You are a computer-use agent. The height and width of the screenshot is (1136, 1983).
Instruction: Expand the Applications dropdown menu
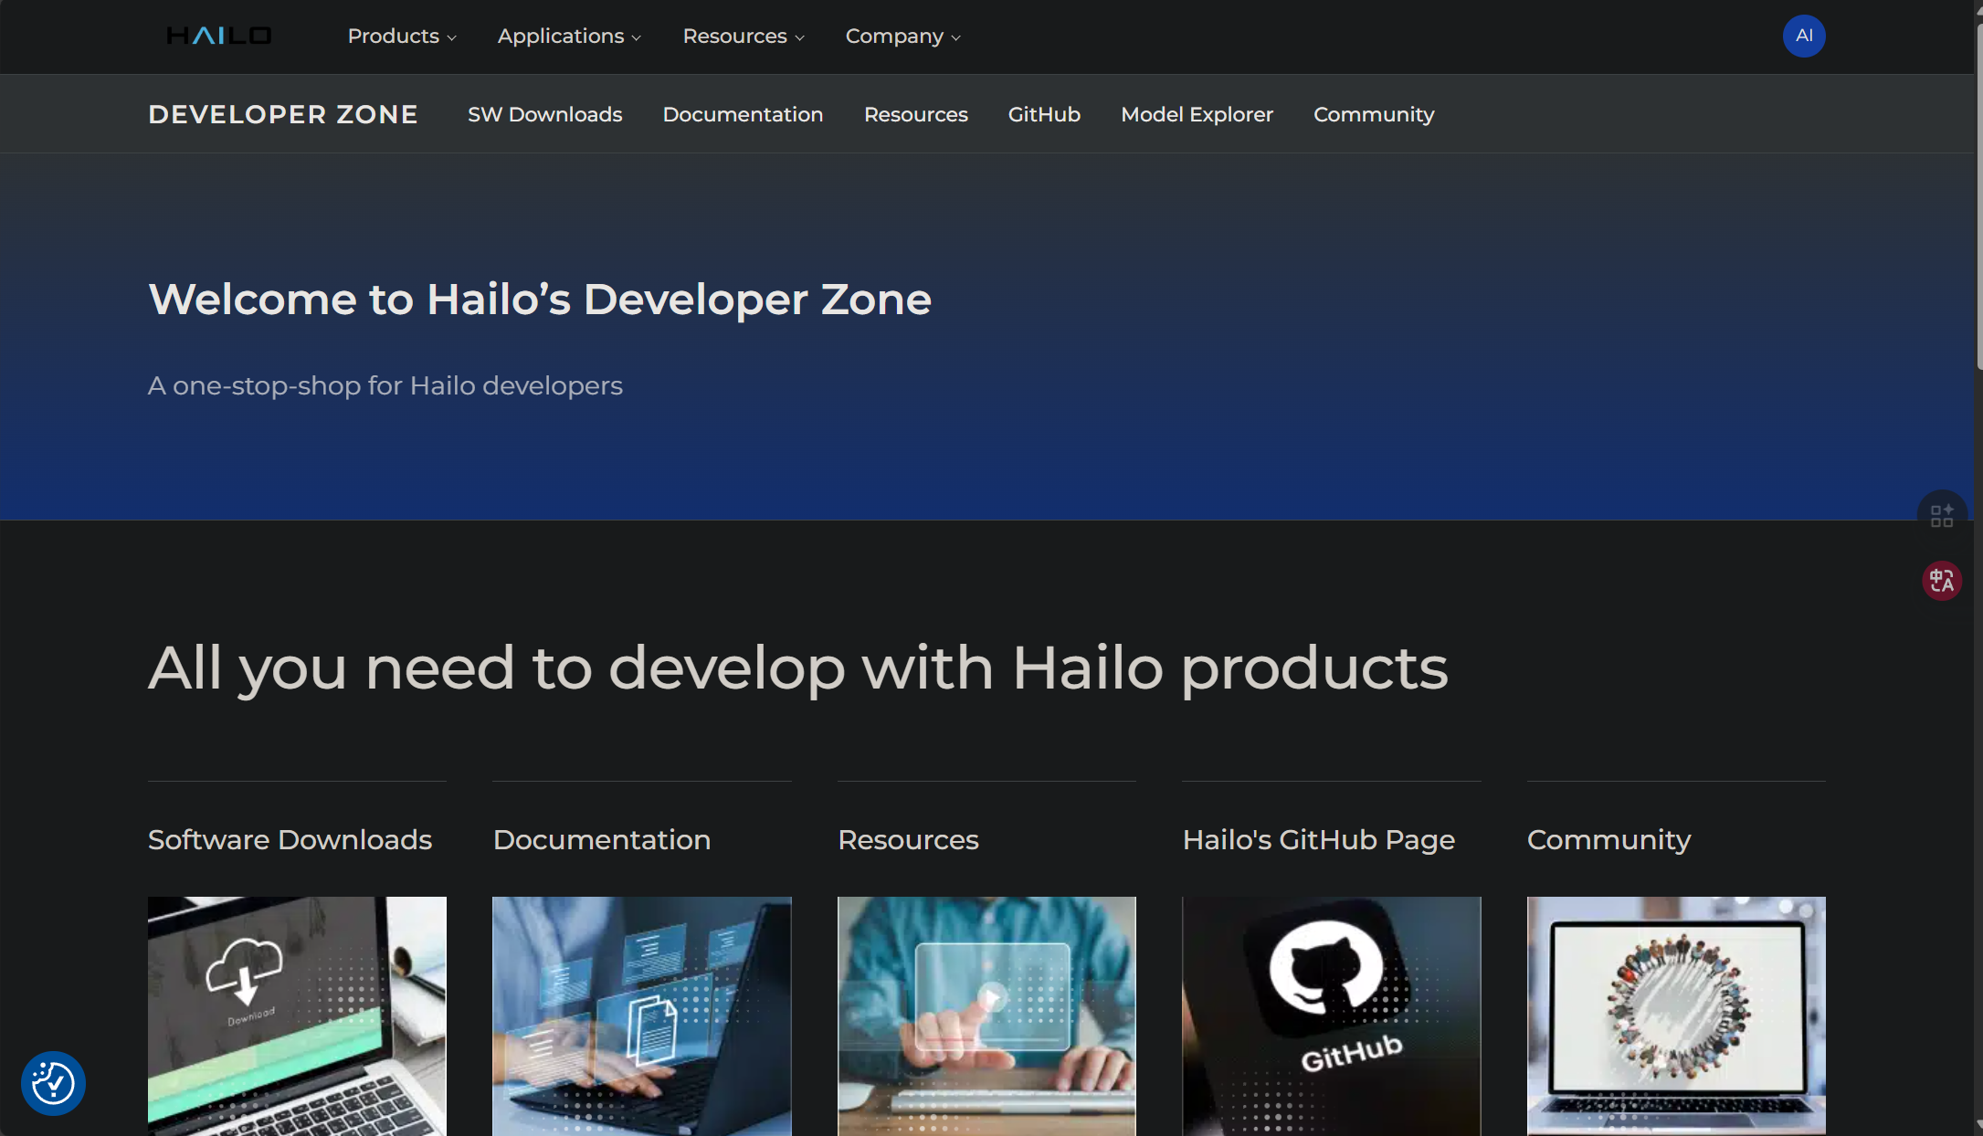(x=569, y=37)
